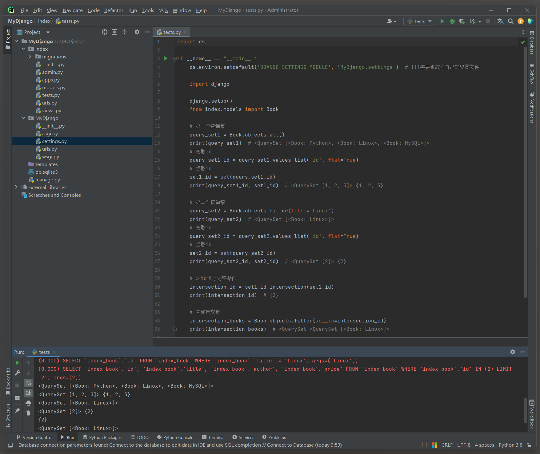Collapse the inner MyDjango package folder
Image resolution: width=540 pixels, height=454 pixels.
(x=23, y=118)
